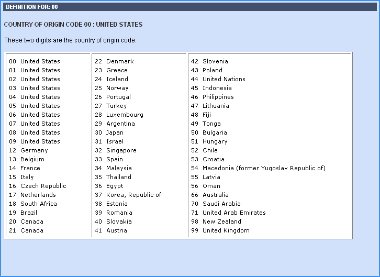Viewport: 380px width, 277px height.
Task: Click the "37 Korea, Republic of" entry
Action: 128,195
